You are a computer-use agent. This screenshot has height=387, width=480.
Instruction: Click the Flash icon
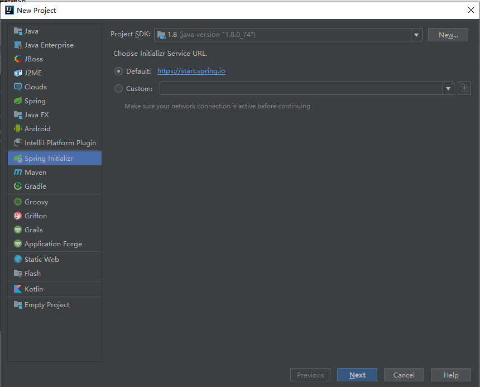coord(18,274)
